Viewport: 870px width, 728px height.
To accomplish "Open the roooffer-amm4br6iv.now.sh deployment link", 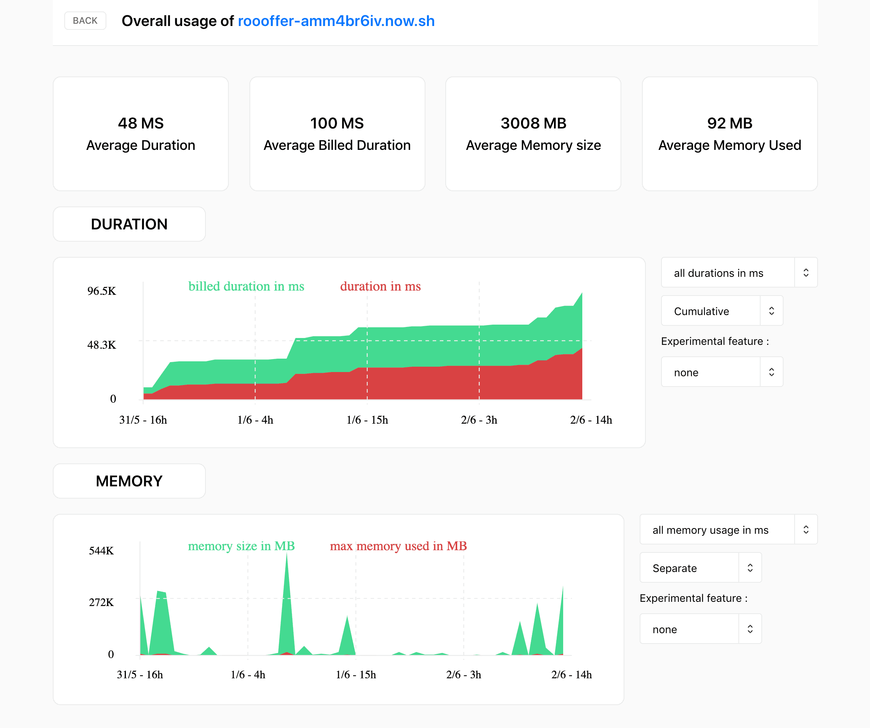I will 336,21.
